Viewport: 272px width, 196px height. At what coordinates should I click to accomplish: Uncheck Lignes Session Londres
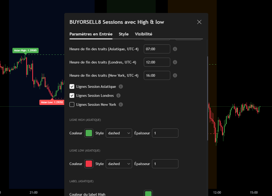(72, 95)
